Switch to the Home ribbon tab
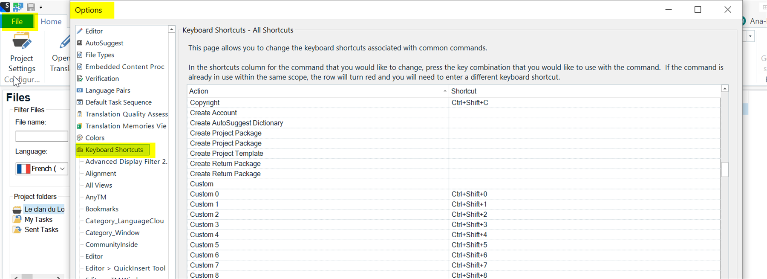 (x=51, y=22)
